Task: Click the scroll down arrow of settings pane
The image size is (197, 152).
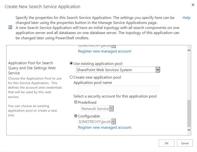Action: pyautogui.click(x=189, y=130)
